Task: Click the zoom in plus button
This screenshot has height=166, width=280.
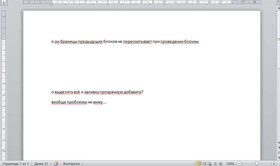Action: (273, 163)
